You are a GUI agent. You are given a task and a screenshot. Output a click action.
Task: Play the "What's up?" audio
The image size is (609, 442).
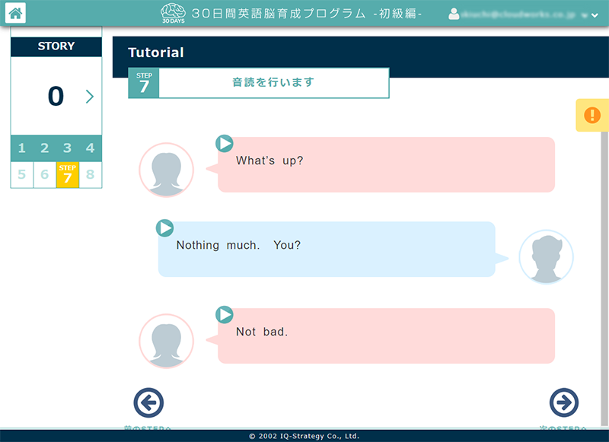coord(225,144)
